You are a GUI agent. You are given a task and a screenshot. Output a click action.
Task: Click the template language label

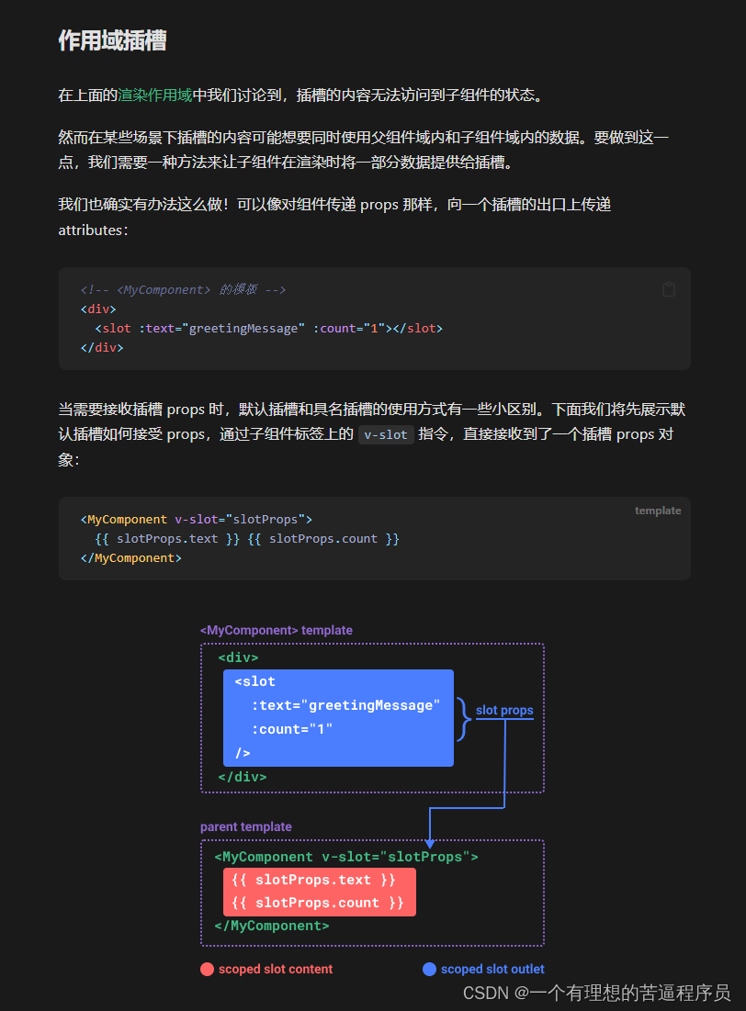click(658, 511)
